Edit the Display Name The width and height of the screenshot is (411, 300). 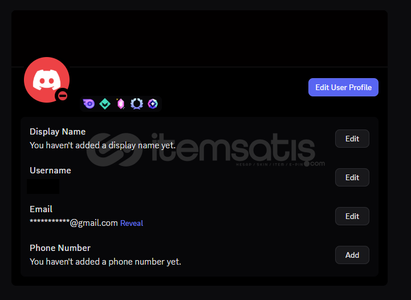pos(352,139)
